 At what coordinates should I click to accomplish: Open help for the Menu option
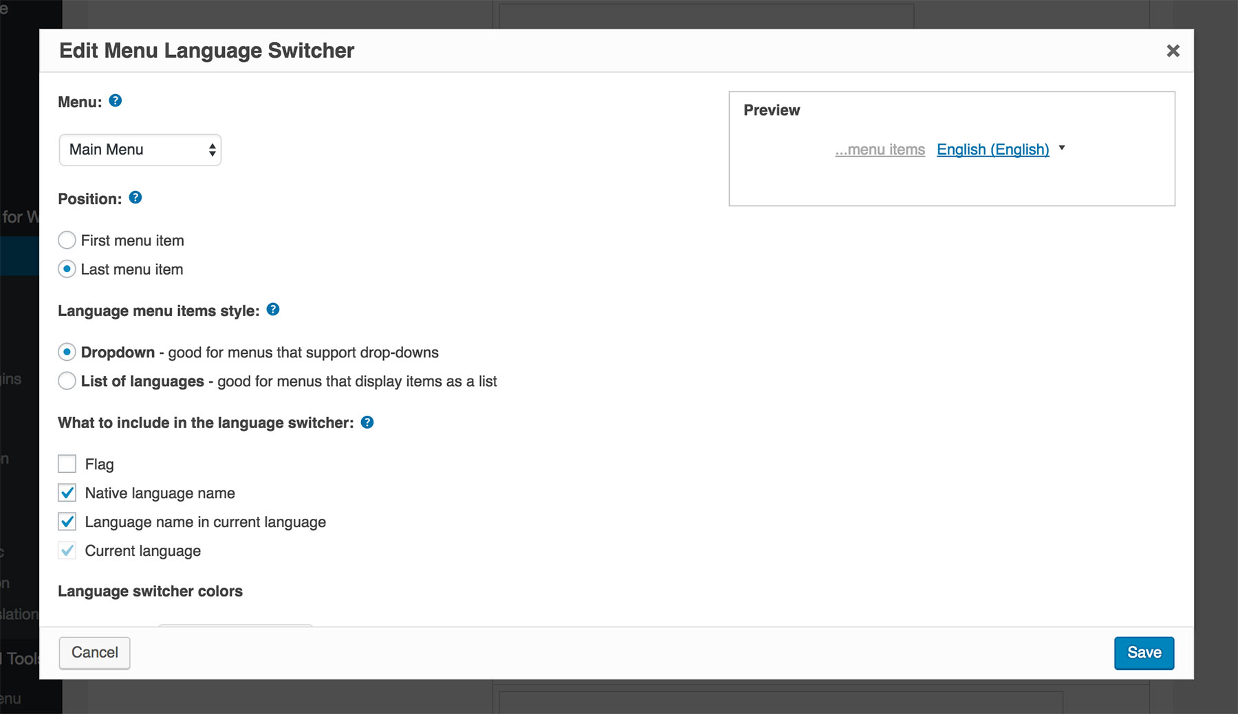click(116, 101)
